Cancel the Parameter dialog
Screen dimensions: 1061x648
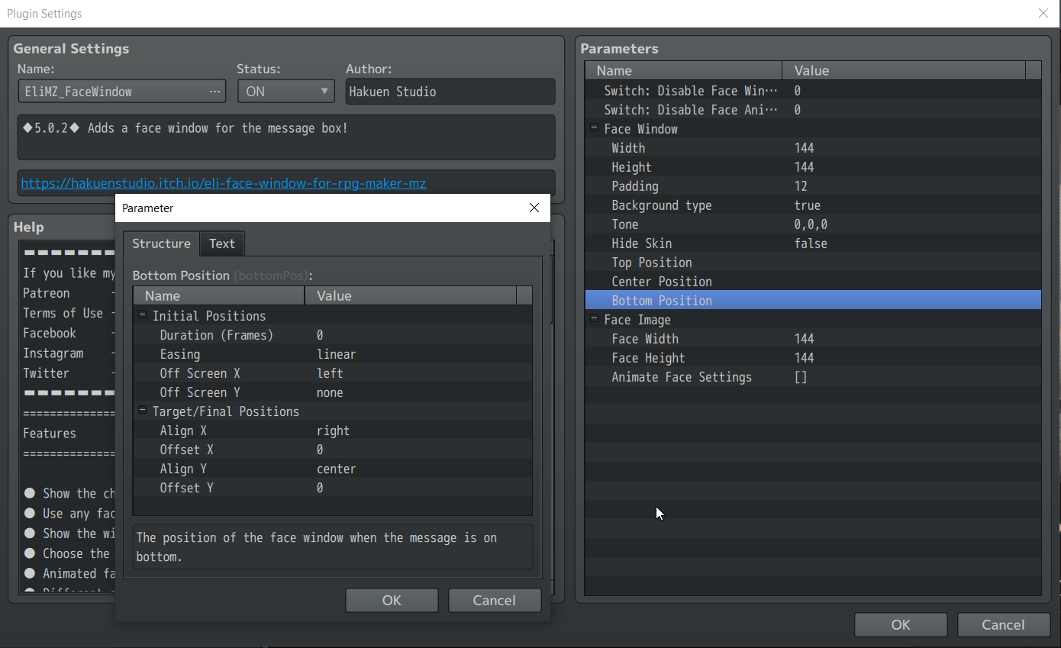tap(495, 600)
